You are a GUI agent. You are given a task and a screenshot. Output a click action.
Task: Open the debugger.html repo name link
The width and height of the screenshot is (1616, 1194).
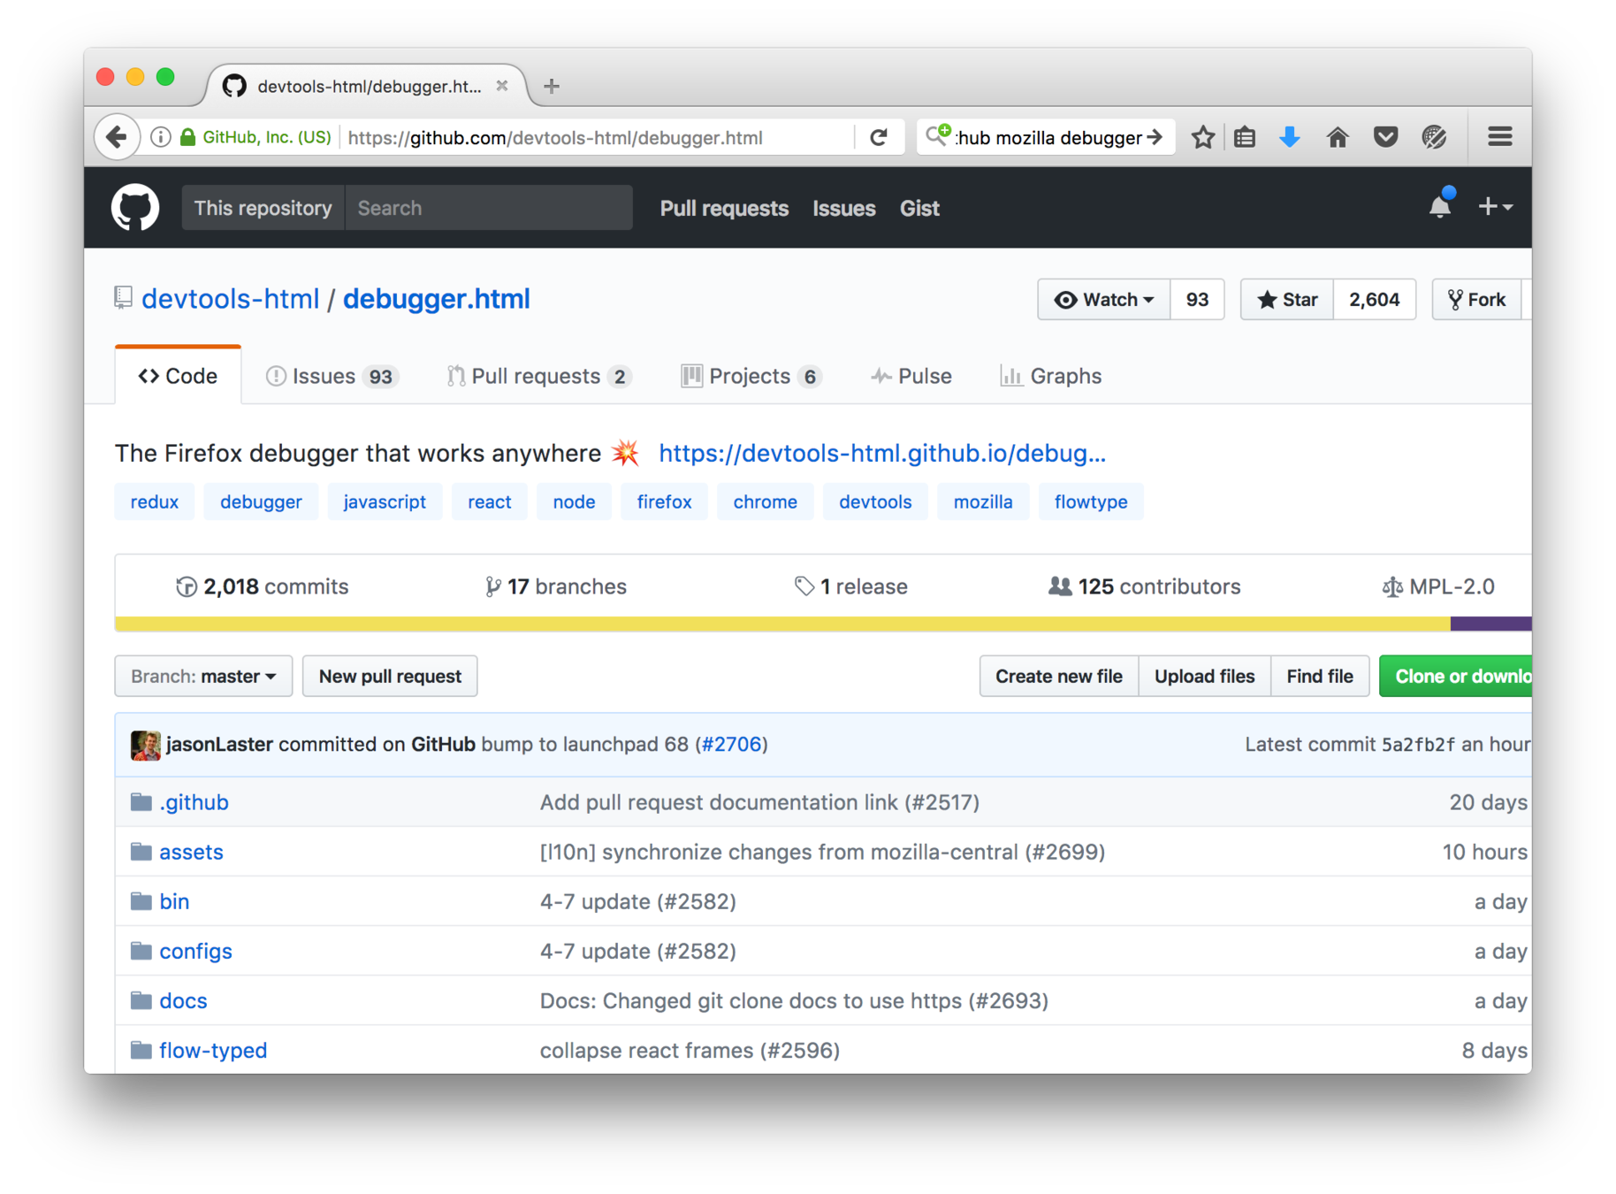[437, 299]
